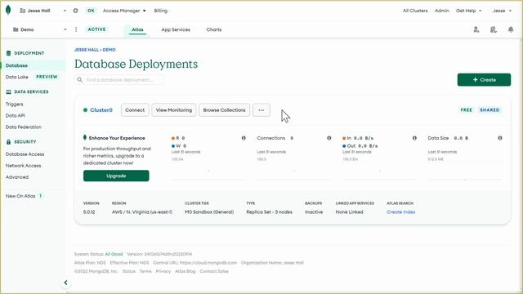
Task: Open the project activity feed icon
Action: pyautogui.click(x=494, y=29)
